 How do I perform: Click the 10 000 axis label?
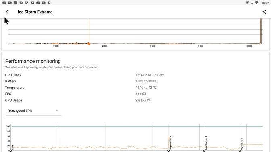point(249,46)
